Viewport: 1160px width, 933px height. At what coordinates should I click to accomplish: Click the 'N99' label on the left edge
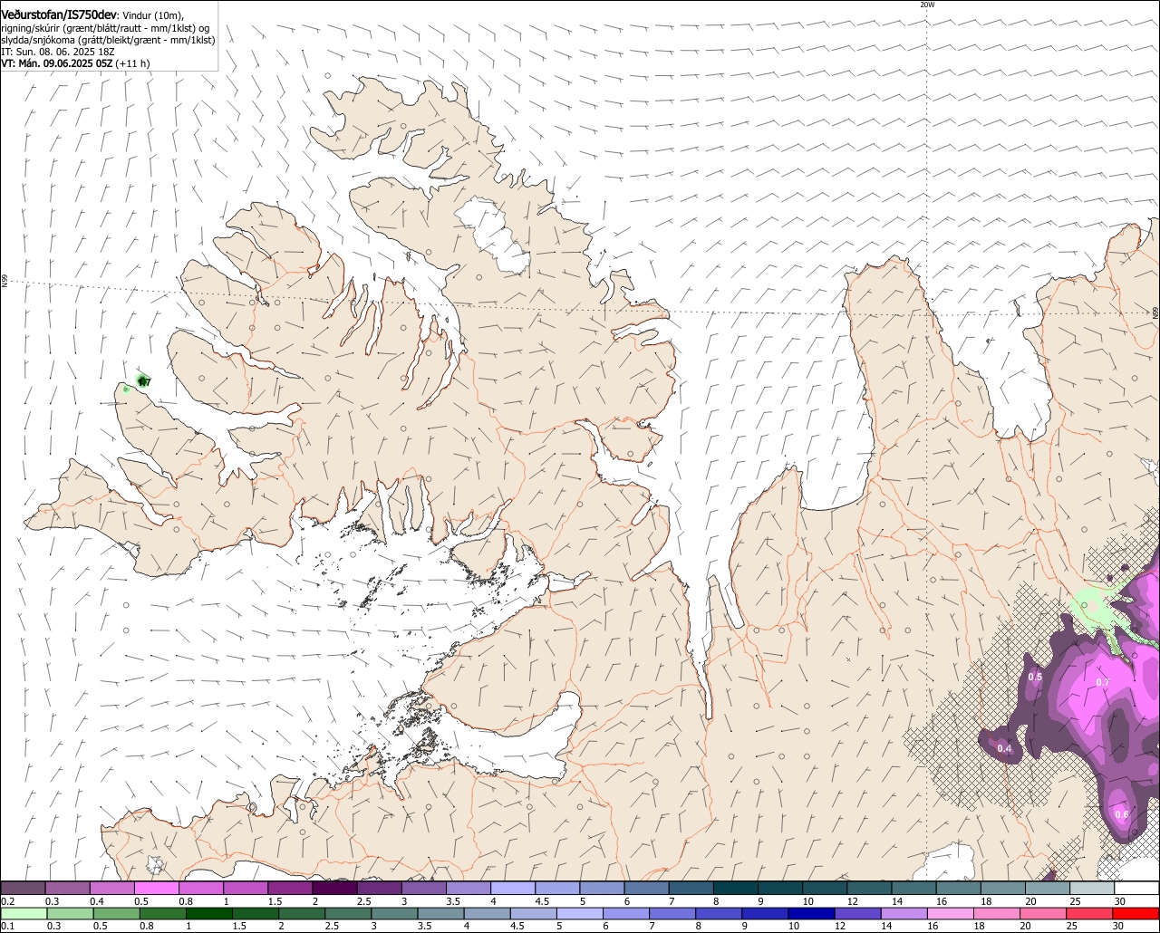point(5,282)
